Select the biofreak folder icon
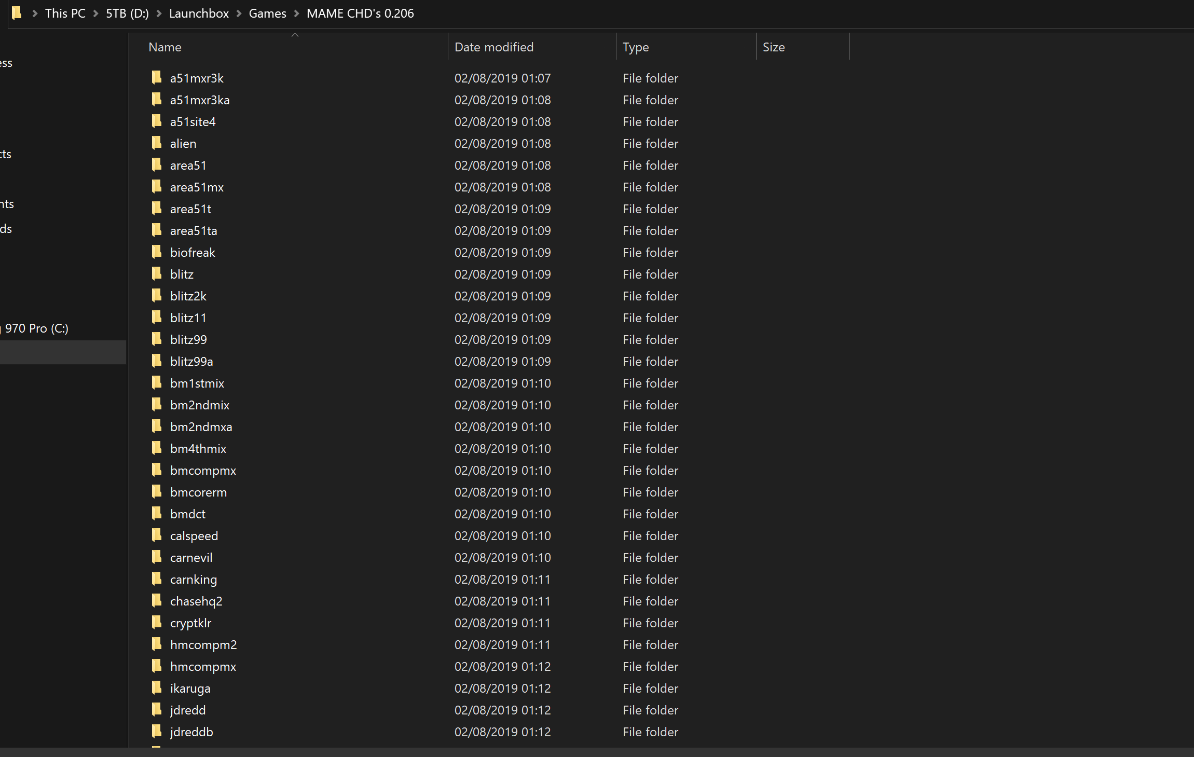1194x757 pixels. (x=157, y=252)
